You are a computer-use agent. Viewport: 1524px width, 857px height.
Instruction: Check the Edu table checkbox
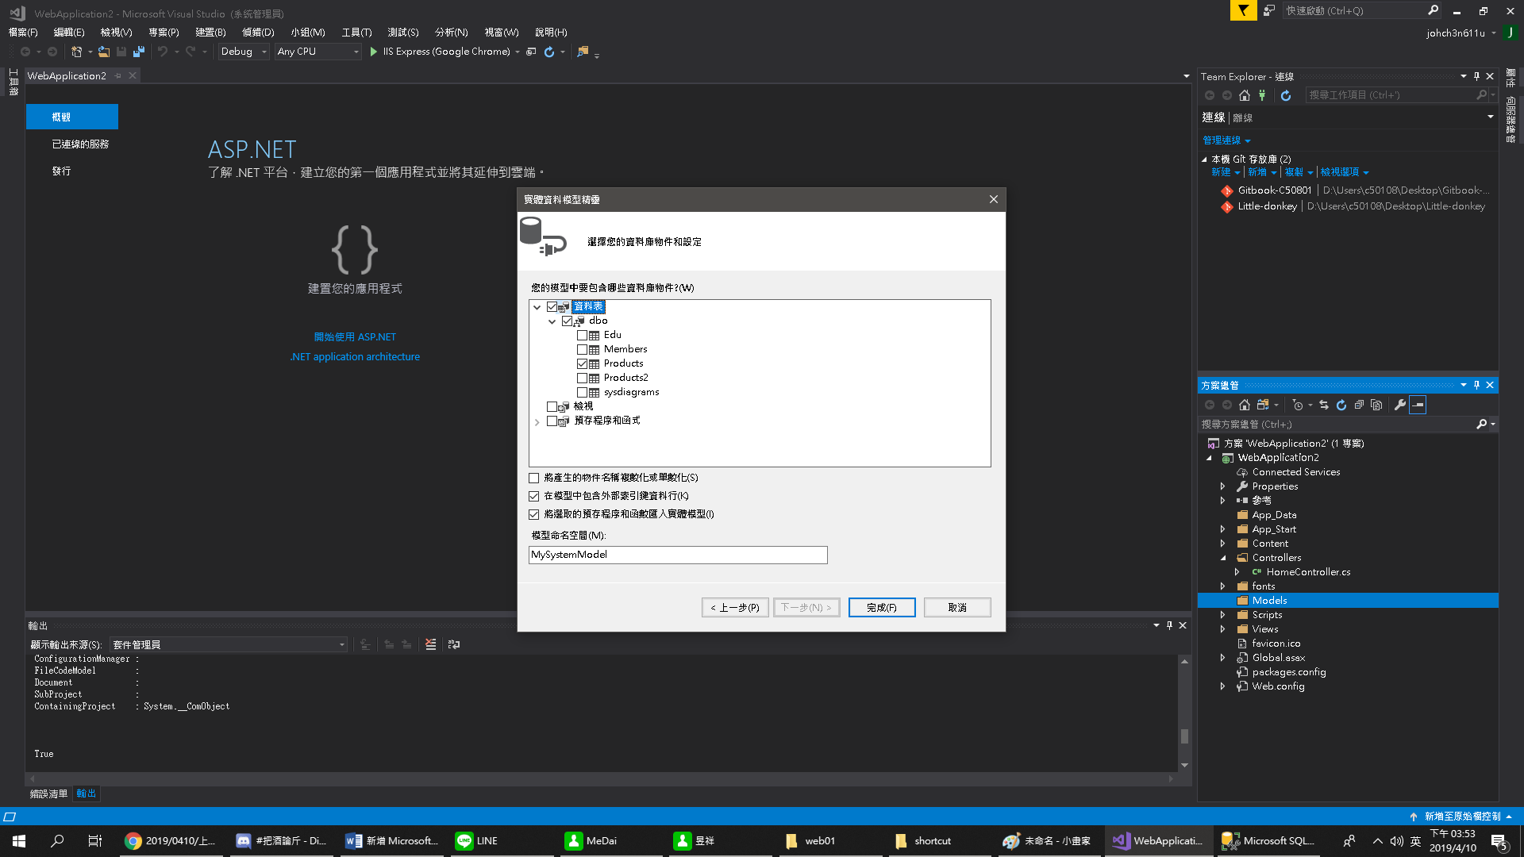click(582, 336)
